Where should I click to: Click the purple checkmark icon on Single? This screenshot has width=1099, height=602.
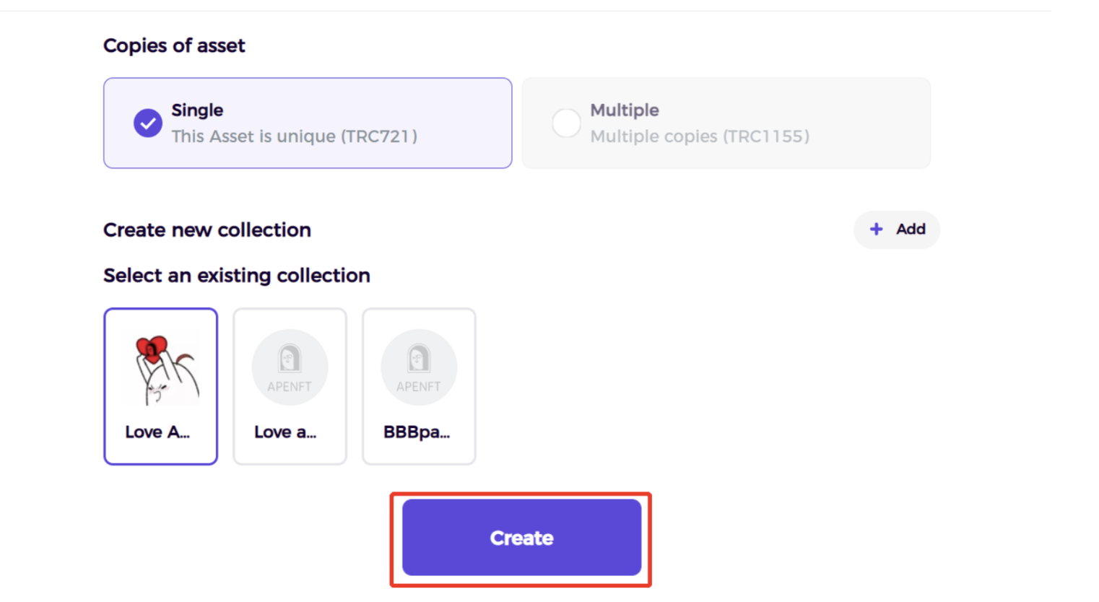[x=147, y=123]
